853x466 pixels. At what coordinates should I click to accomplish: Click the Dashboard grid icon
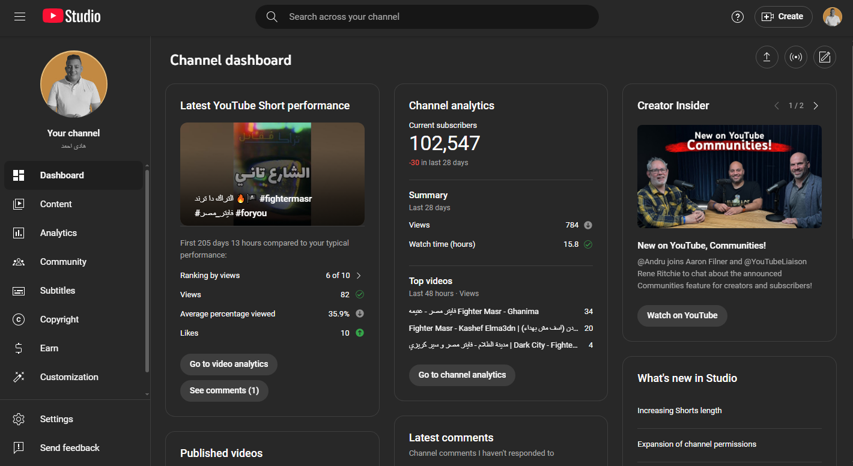pos(19,175)
